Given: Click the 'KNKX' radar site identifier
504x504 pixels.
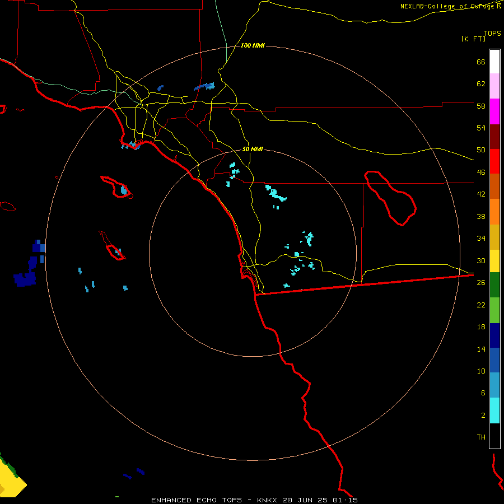Looking at the screenshot, I should pyautogui.click(x=268, y=500).
